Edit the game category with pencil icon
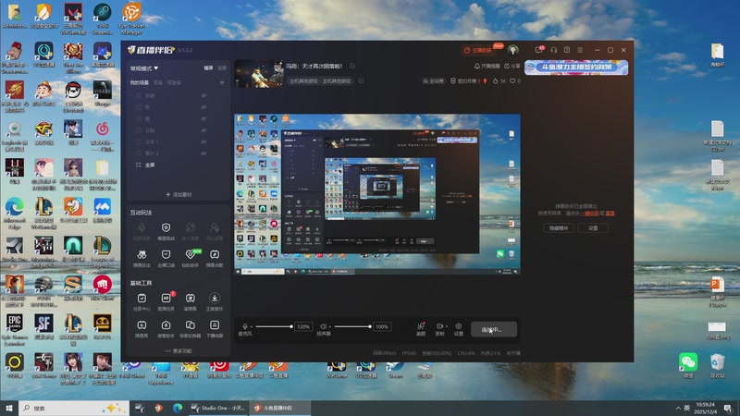 tap(361, 80)
